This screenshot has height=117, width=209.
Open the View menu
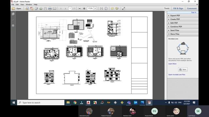click(x=22, y=5)
